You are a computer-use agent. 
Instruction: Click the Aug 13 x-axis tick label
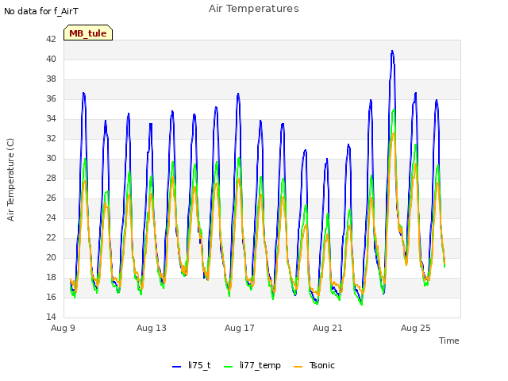click(152, 328)
